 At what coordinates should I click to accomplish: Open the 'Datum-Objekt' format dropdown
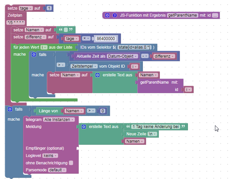pos(123,56)
